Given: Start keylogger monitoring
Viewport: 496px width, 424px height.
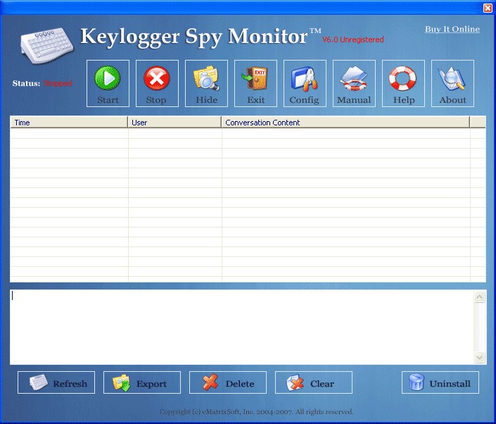Looking at the screenshot, I should [x=108, y=83].
